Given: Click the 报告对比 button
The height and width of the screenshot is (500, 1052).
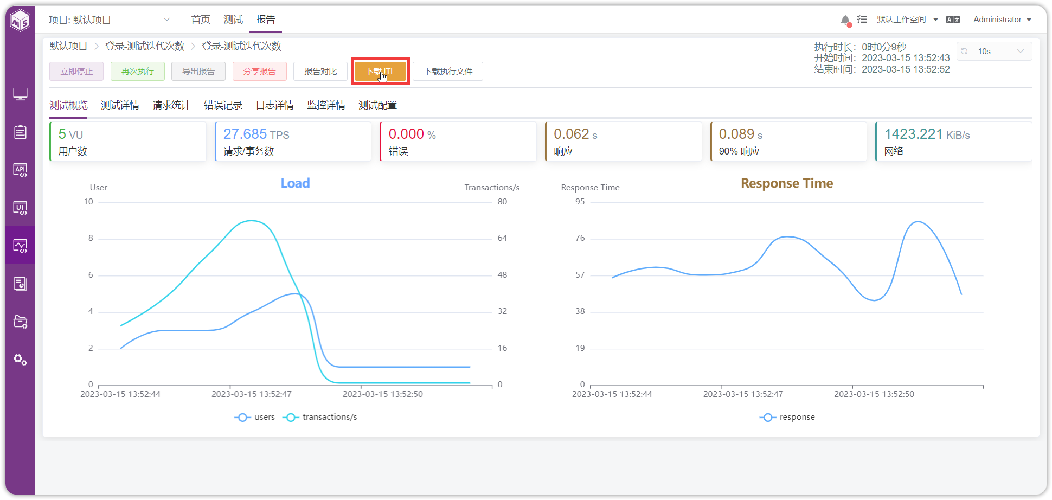Looking at the screenshot, I should [x=320, y=72].
